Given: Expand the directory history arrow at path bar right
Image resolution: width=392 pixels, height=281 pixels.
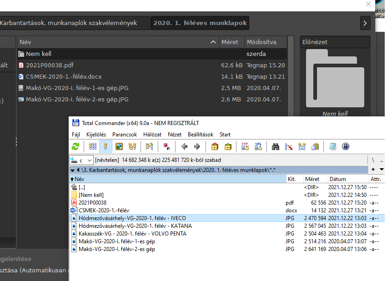Looking at the screenshot, I should pyautogui.click(x=382, y=170).
